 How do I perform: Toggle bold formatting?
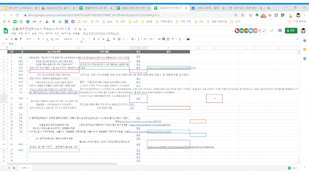click(94, 39)
